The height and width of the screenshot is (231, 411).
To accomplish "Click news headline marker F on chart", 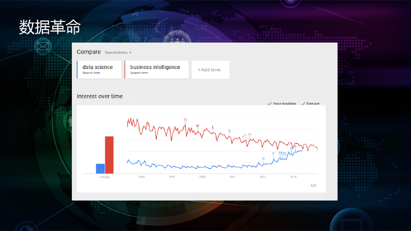I will click(273, 154).
